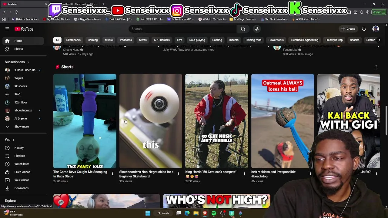The width and height of the screenshot is (388, 218).
Task: Open 2Ajkell subscription channel
Action: pos(24,78)
